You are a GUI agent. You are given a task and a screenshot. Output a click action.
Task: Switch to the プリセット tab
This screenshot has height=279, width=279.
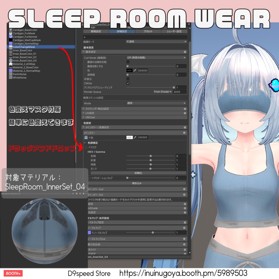click(x=148, y=31)
